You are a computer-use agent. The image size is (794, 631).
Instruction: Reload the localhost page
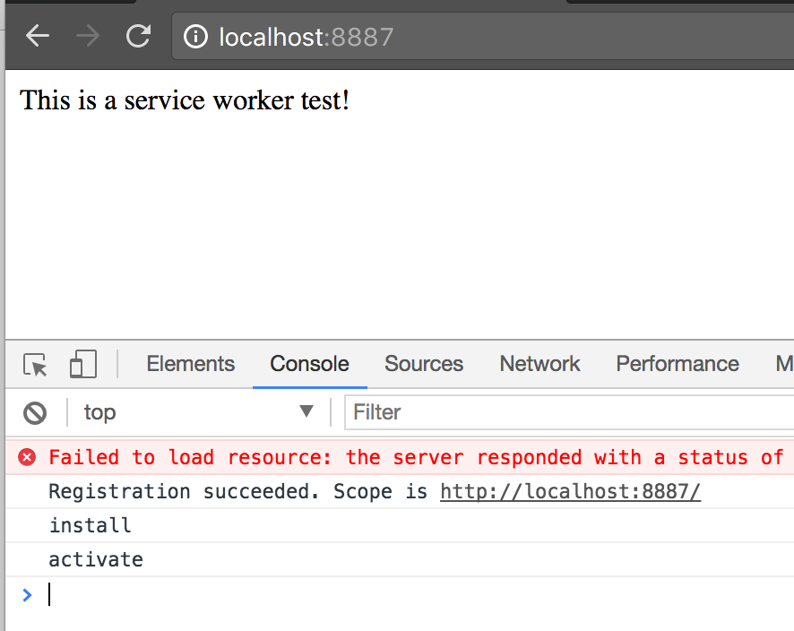[x=138, y=37]
